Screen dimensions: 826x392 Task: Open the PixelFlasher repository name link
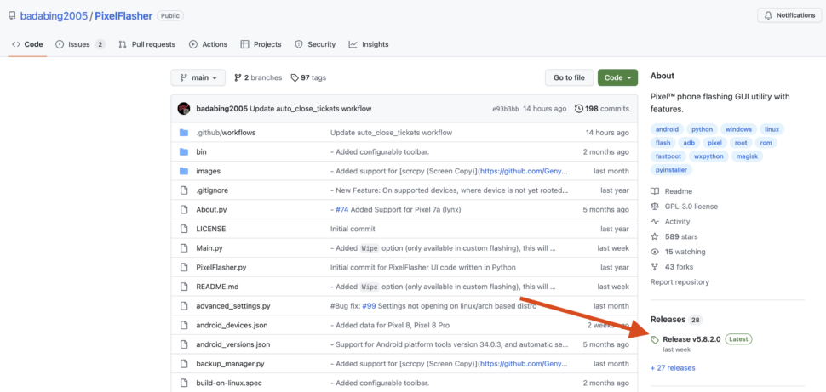[x=123, y=16]
